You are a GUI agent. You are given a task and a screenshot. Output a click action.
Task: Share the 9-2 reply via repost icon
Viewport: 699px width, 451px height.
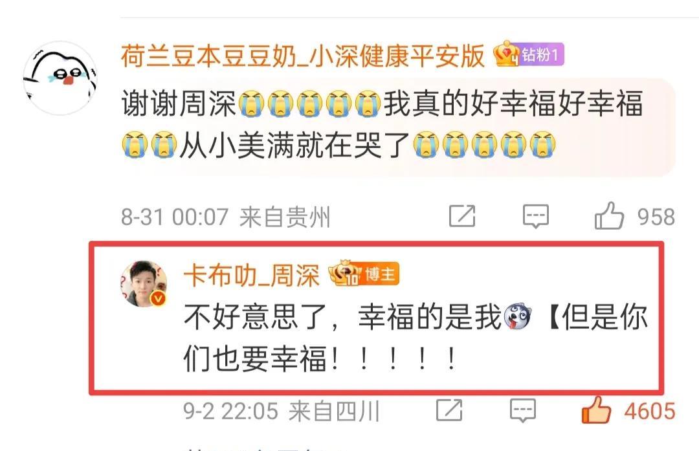449,410
